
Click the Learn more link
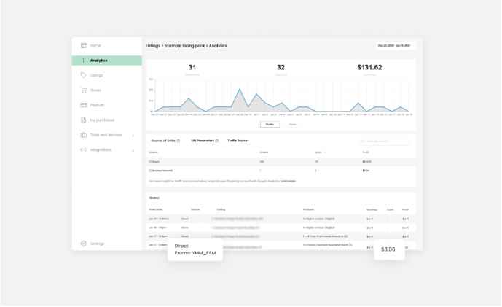(x=288, y=181)
